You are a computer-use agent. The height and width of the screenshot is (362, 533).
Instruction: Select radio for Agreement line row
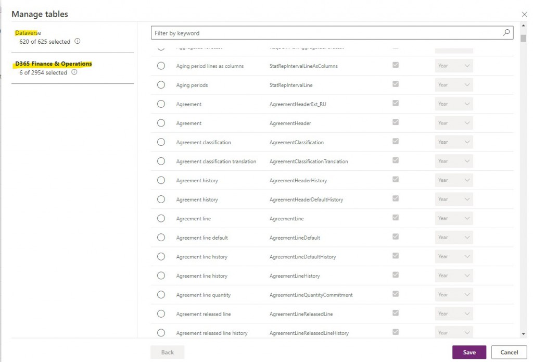click(x=161, y=218)
